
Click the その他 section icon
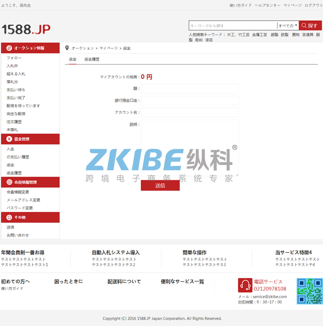9,218
